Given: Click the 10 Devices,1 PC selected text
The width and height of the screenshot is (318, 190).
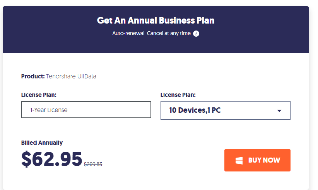Looking at the screenshot, I should 195,110.
